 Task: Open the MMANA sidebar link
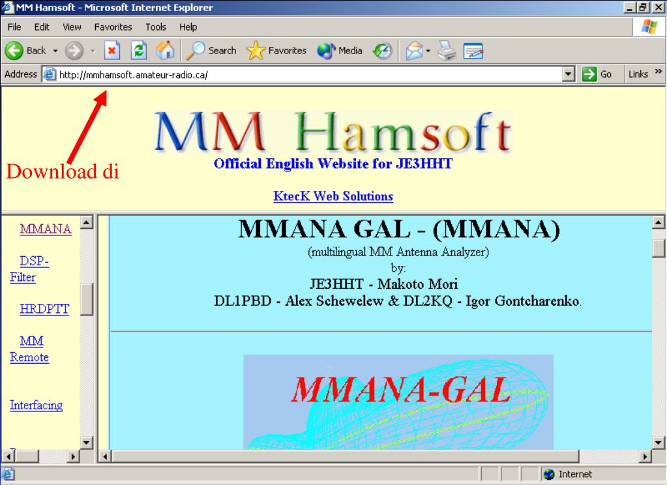pos(46,229)
